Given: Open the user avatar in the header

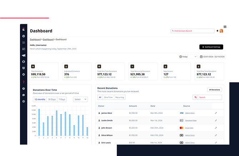Looking at the screenshot, I should (221, 31).
